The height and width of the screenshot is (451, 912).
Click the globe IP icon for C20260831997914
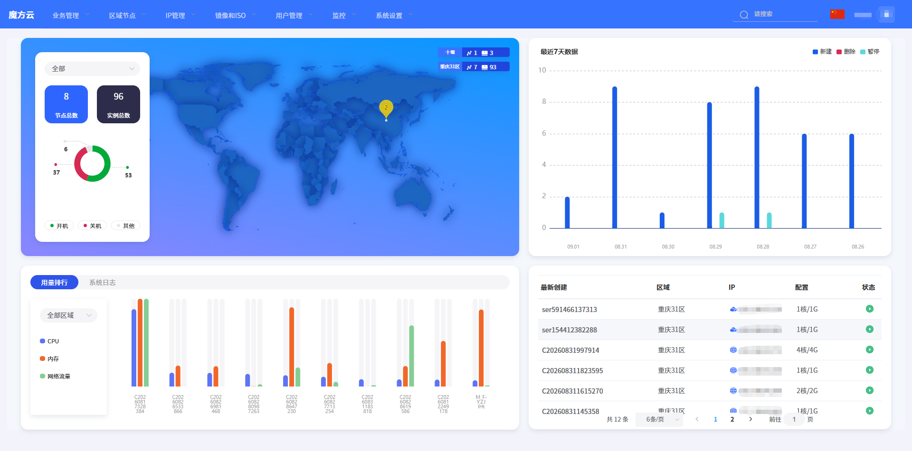point(733,350)
